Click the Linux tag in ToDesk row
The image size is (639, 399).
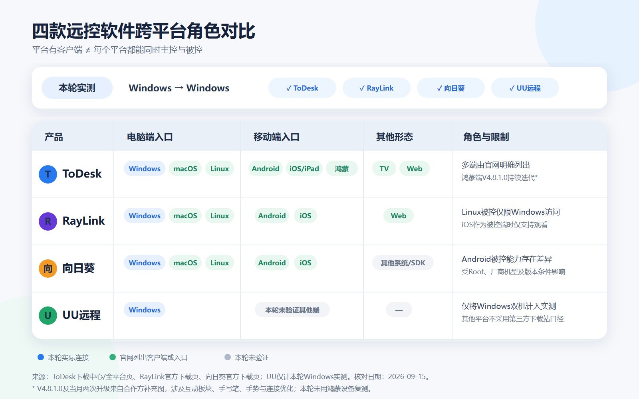220,168
